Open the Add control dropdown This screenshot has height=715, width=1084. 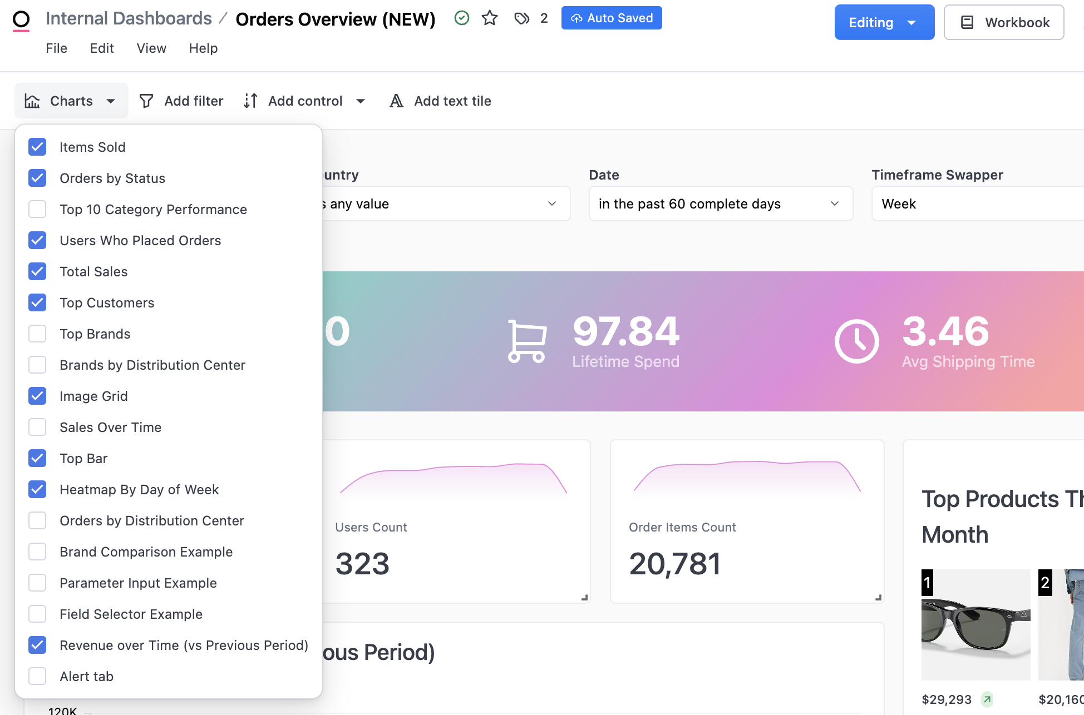coord(360,101)
